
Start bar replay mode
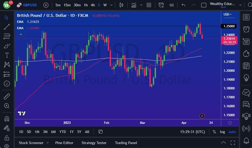[171, 5]
